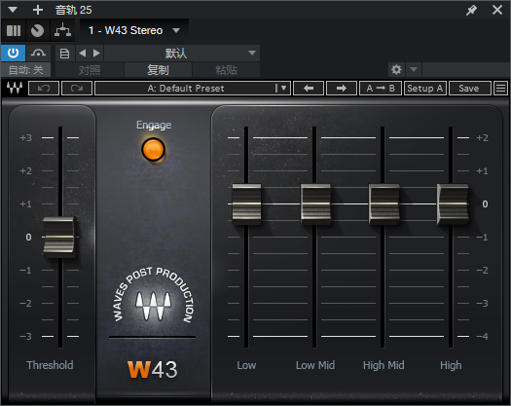
Task: Toggle the orange Engage button
Action: click(x=153, y=150)
